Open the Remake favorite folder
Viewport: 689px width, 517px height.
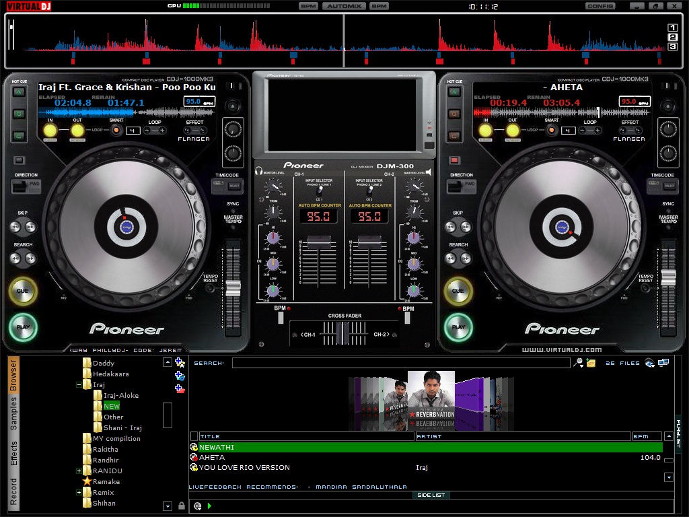pyautogui.click(x=106, y=482)
